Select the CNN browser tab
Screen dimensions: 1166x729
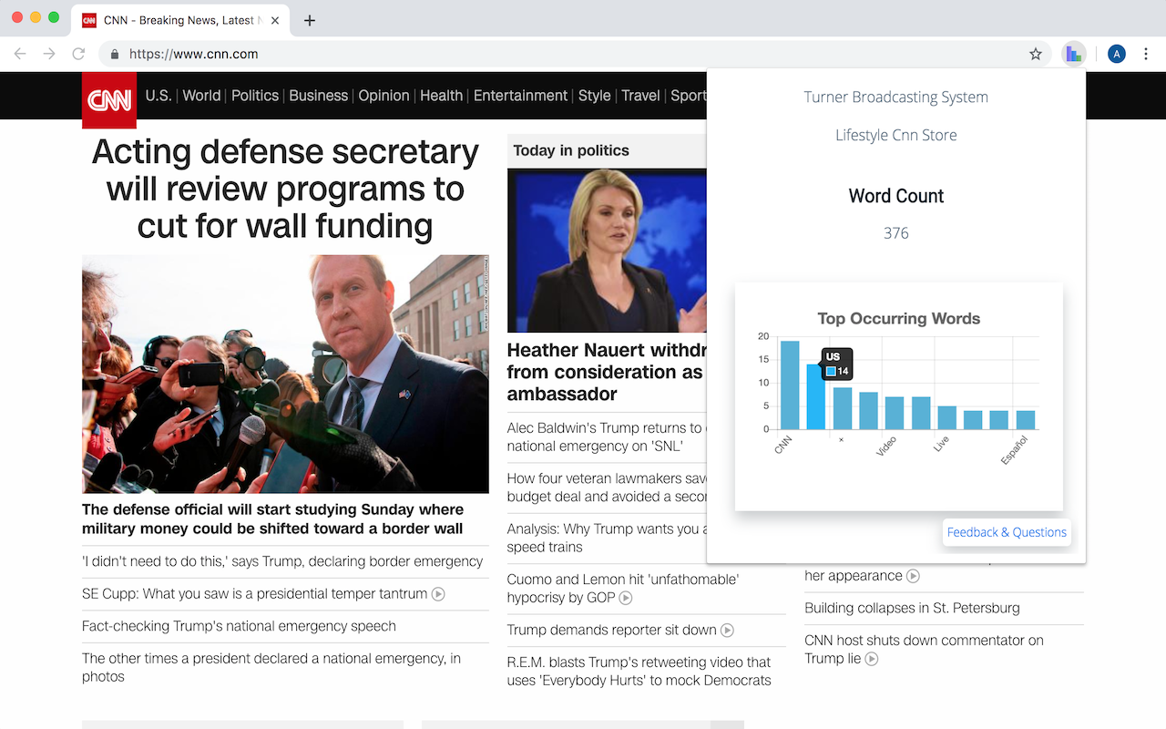click(180, 20)
